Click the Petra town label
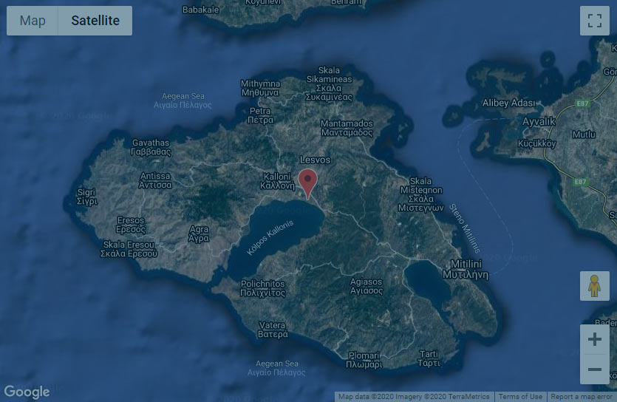The width and height of the screenshot is (617, 402). pyautogui.click(x=260, y=115)
